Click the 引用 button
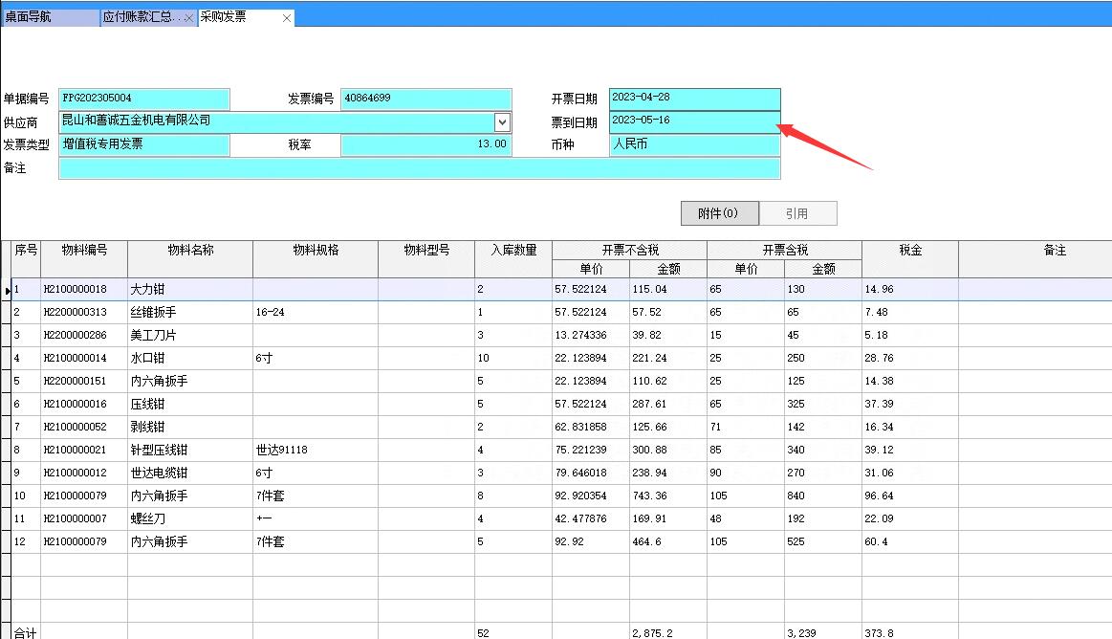The width and height of the screenshot is (1112, 639). pos(797,213)
